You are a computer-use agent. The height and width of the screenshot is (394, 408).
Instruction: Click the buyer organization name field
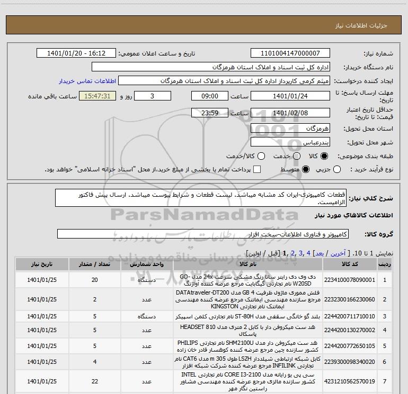coord(211,67)
